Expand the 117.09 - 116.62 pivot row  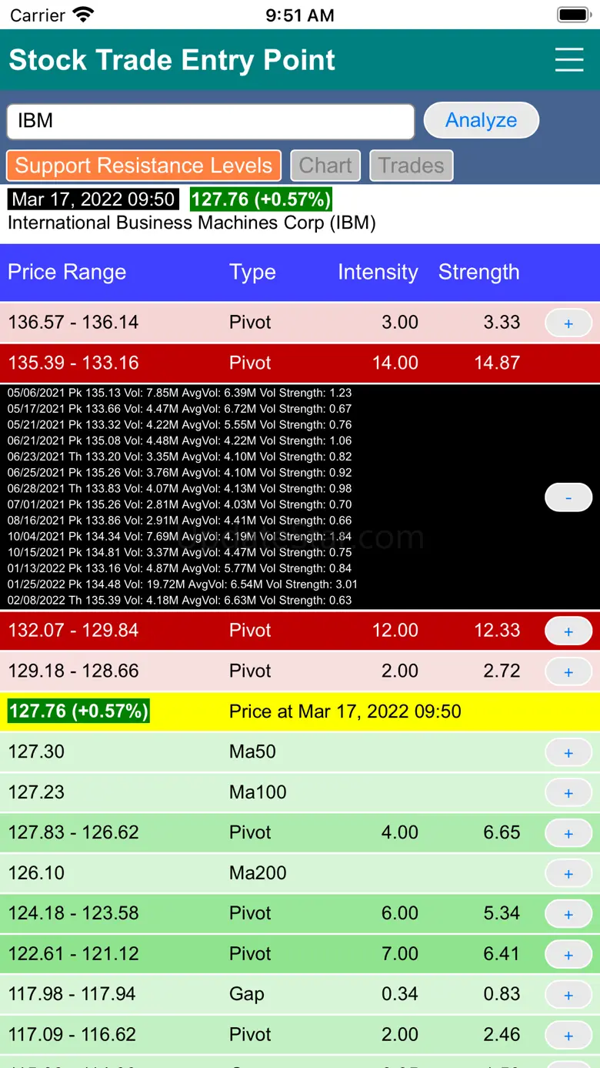pos(568,1036)
